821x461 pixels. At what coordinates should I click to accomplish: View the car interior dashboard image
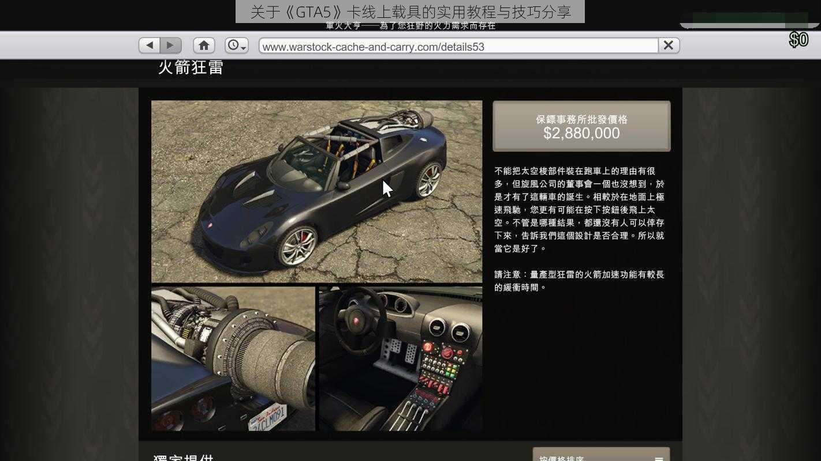[x=401, y=358]
